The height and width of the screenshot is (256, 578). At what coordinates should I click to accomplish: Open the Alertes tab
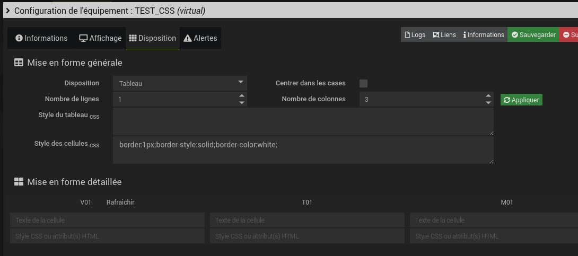tap(200, 38)
